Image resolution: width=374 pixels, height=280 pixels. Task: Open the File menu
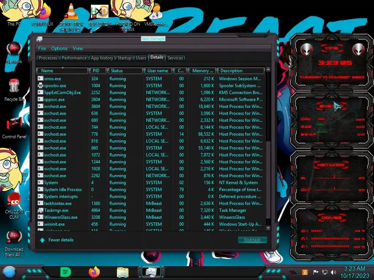(x=42, y=48)
